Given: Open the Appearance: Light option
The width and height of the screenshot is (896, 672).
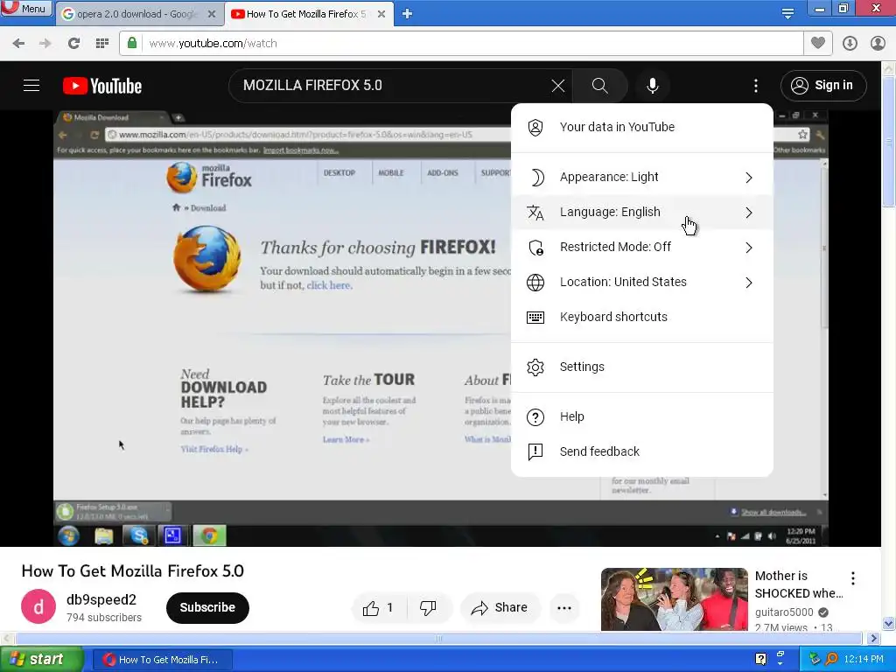Looking at the screenshot, I should [641, 177].
